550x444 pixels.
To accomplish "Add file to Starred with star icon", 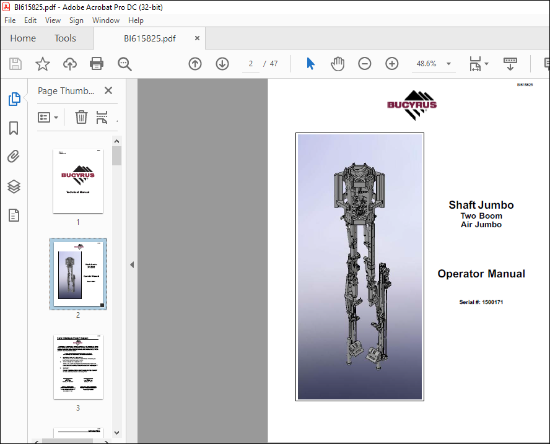I will tap(43, 64).
